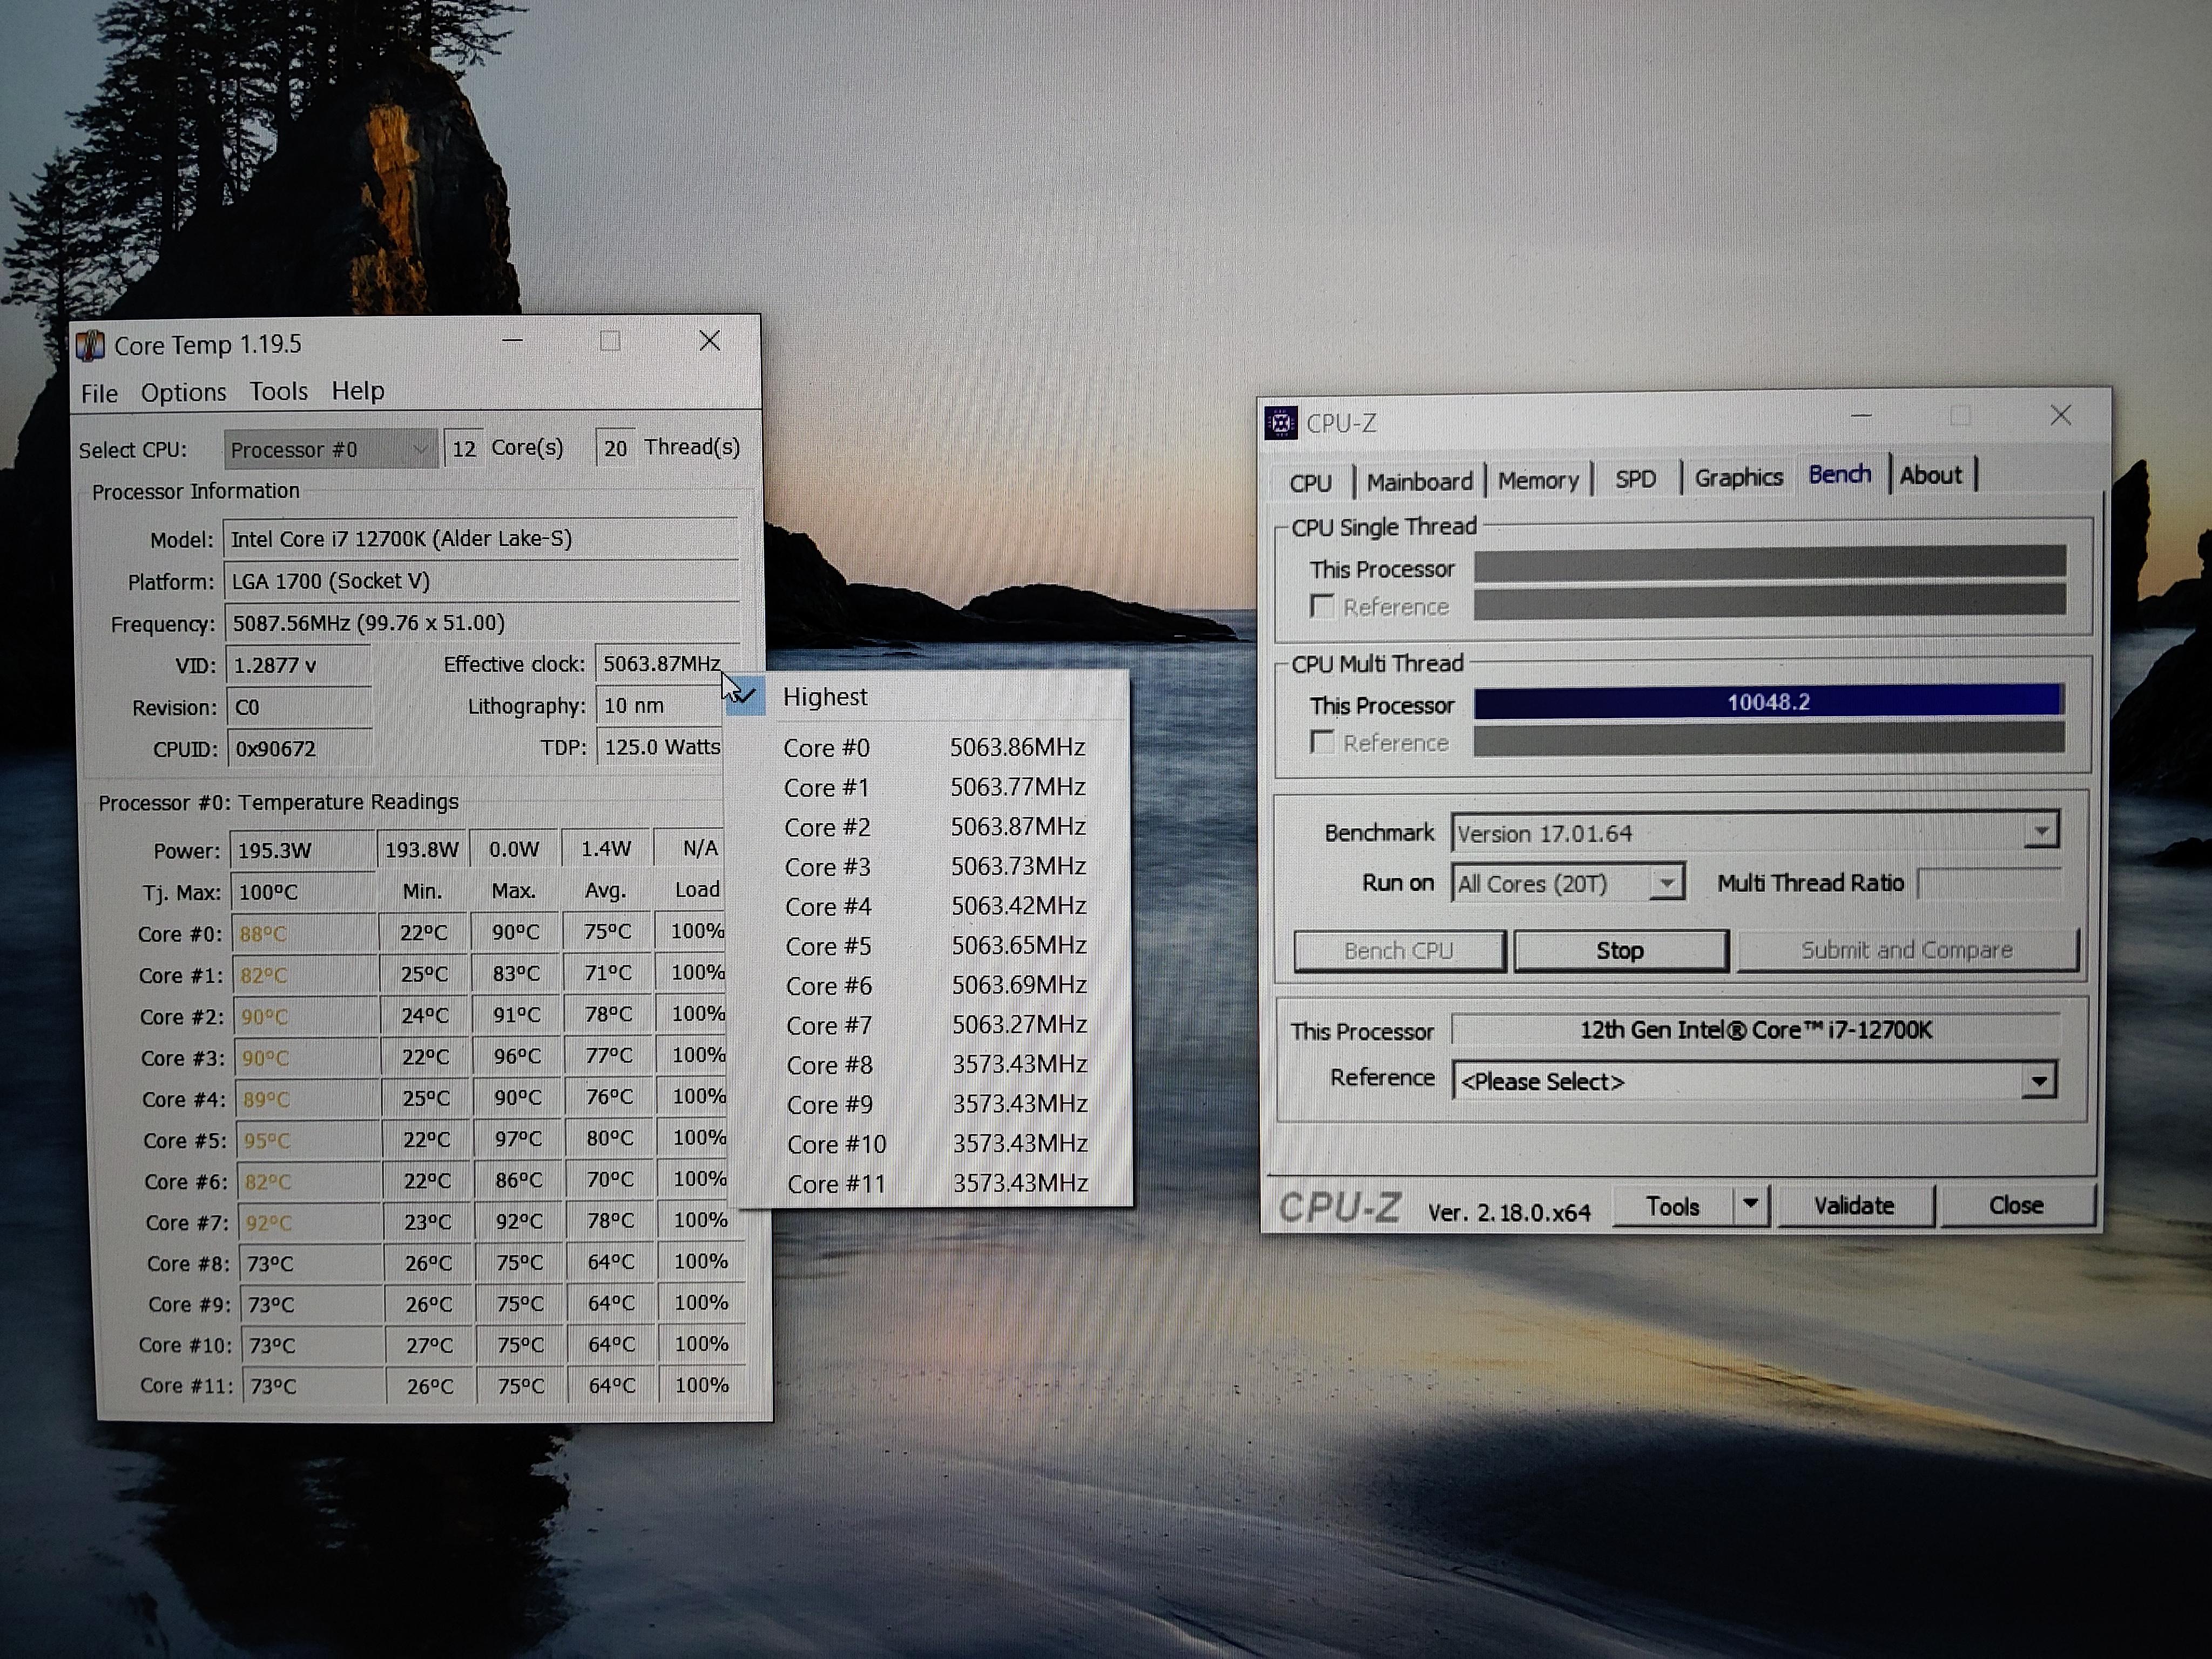Open the Select CPU Processor #0 dropdown
The width and height of the screenshot is (2212, 1659).
point(330,449)
